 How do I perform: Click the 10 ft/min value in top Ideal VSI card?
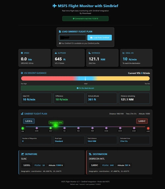coord(130,59)
